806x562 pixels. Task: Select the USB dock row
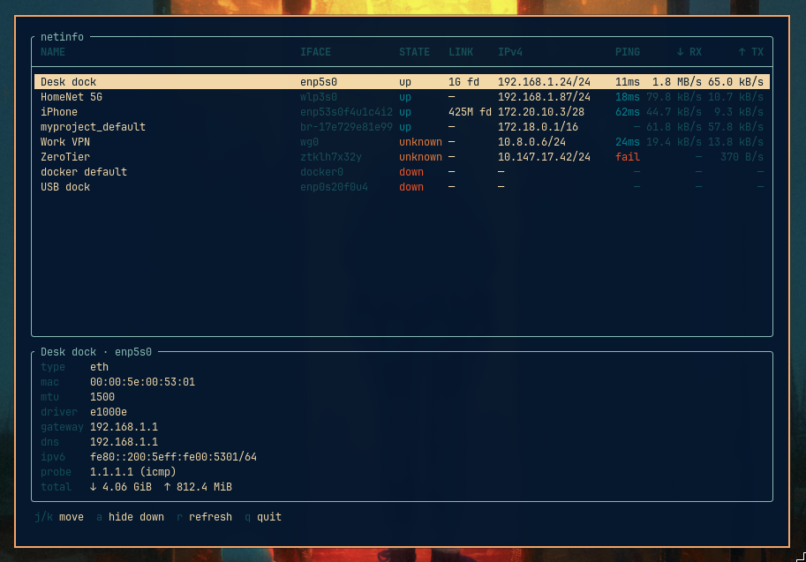pos(402,187)
